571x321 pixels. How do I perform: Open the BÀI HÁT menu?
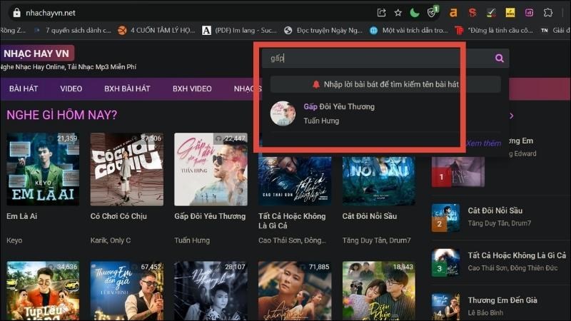pyautogui.click(x=24, y=89)
